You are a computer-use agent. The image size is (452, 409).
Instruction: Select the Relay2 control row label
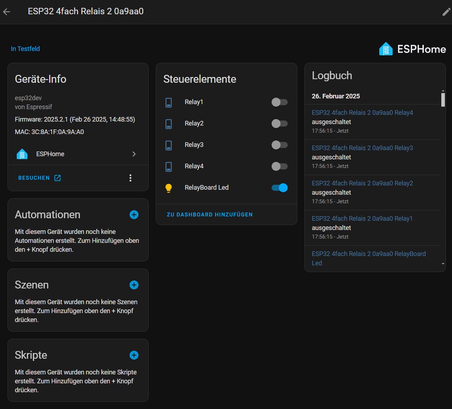[x=194, y=123]
